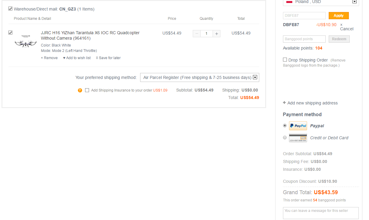Uncheck the JJRC H16 quadcopter item checkbox
The height and width of the screenshot is (220, 369).
click(11, 32)
